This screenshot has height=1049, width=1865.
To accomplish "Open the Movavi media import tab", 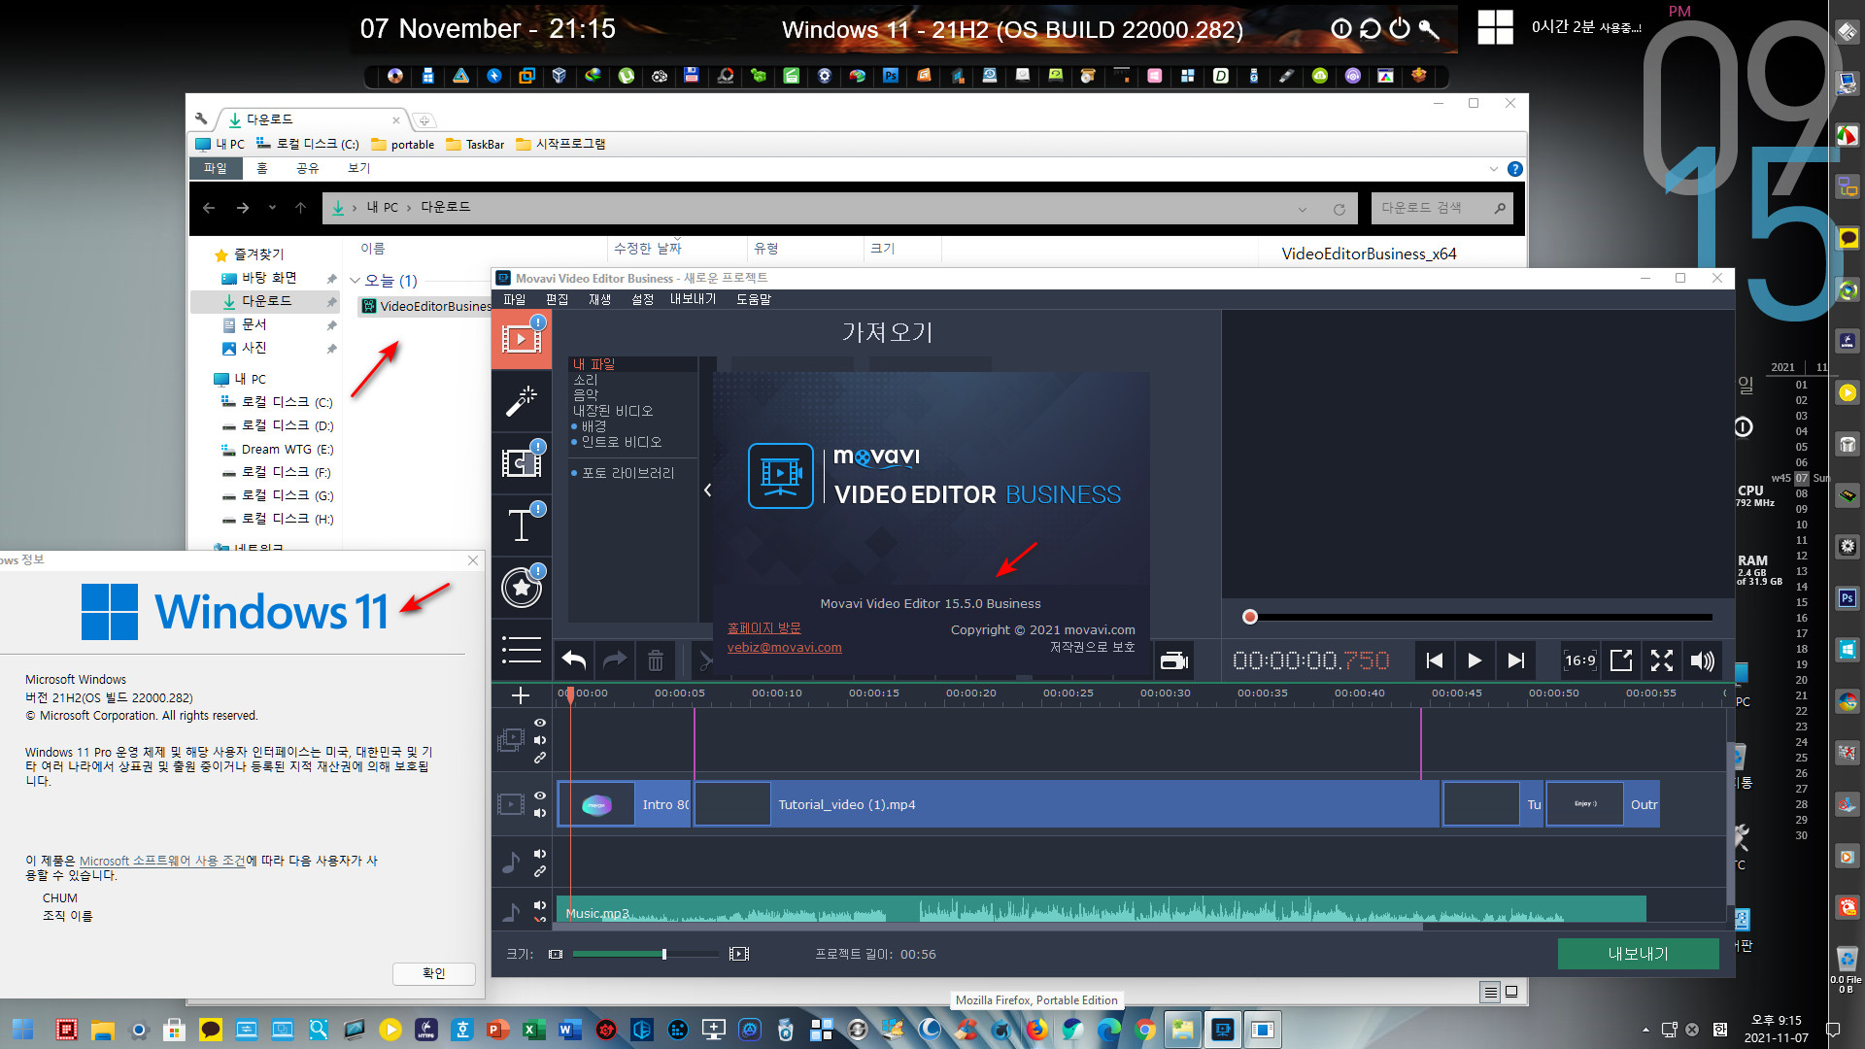I will [x=522, y=339].
